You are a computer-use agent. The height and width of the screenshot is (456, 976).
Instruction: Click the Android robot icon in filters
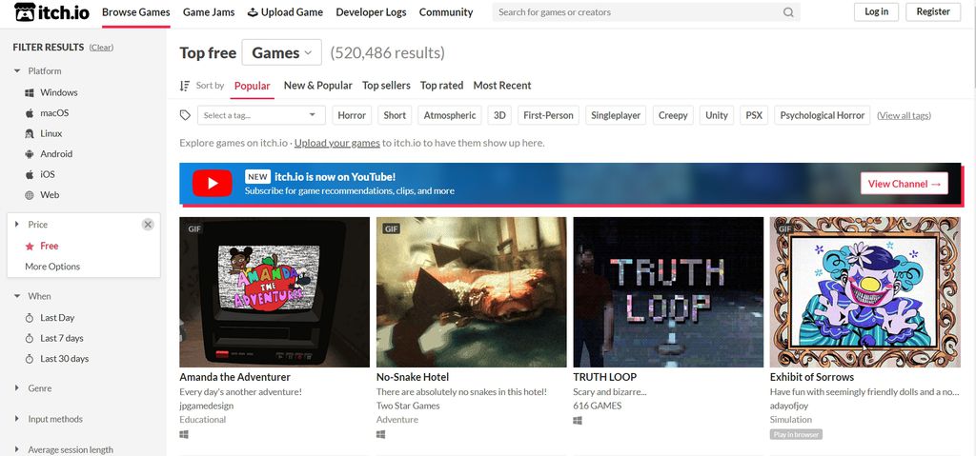pyautogui.click(x=30, y=154)
